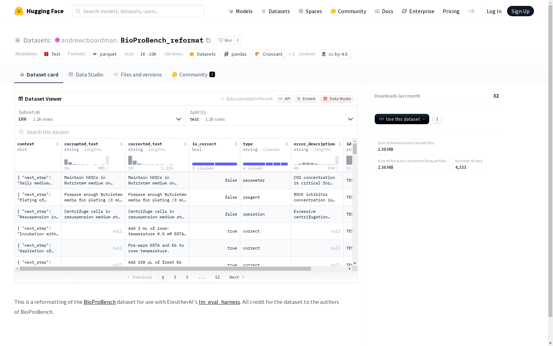Click the heart like icon button
Screen dimensions: 553x346
point(225,40)
